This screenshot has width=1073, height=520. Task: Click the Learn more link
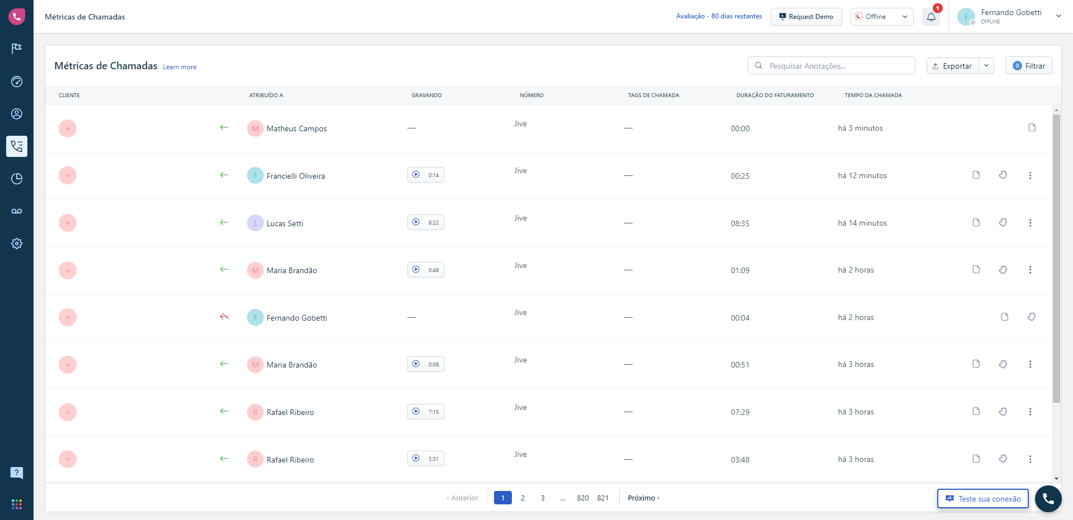179,67
